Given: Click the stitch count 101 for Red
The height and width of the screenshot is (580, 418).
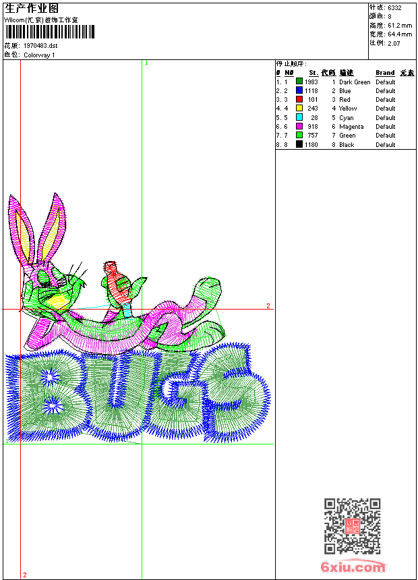Looking at the screenshot, I should pos(313,100).
